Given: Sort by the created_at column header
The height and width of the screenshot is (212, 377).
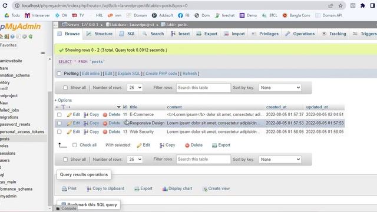Looking at the screenshot, I should pyautogui.click(x=276, y=107).
